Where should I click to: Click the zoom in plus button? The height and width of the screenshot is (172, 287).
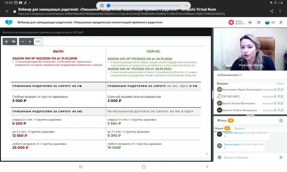(x=30, y=42)
